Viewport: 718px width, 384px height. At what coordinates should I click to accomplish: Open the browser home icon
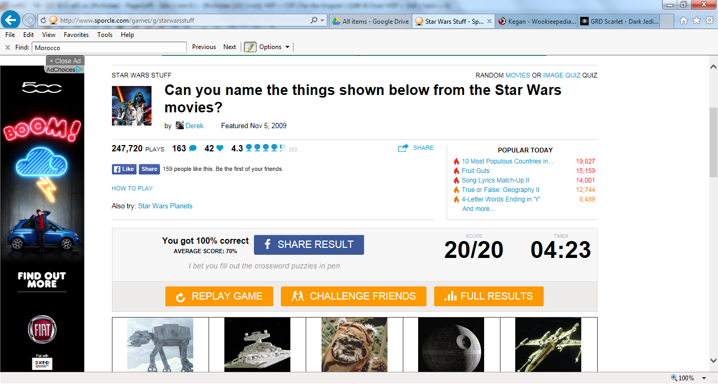pos(684,21)
